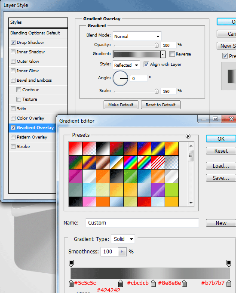Pick the red diagonal stripes gradient preset

[x=158, y=162]
